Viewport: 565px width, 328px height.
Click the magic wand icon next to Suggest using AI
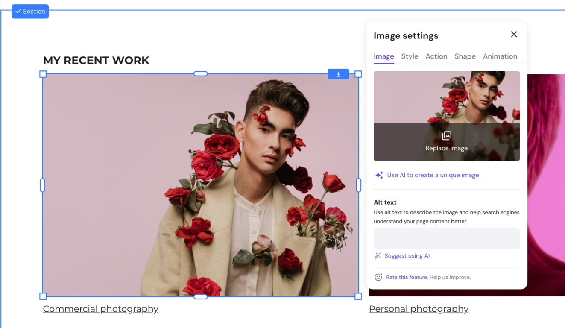click(377, 255)
